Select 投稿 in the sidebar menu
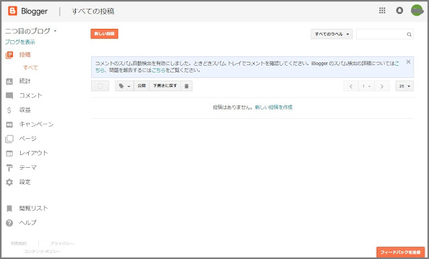This screenshot has height=259, width=429. point(25,55)
